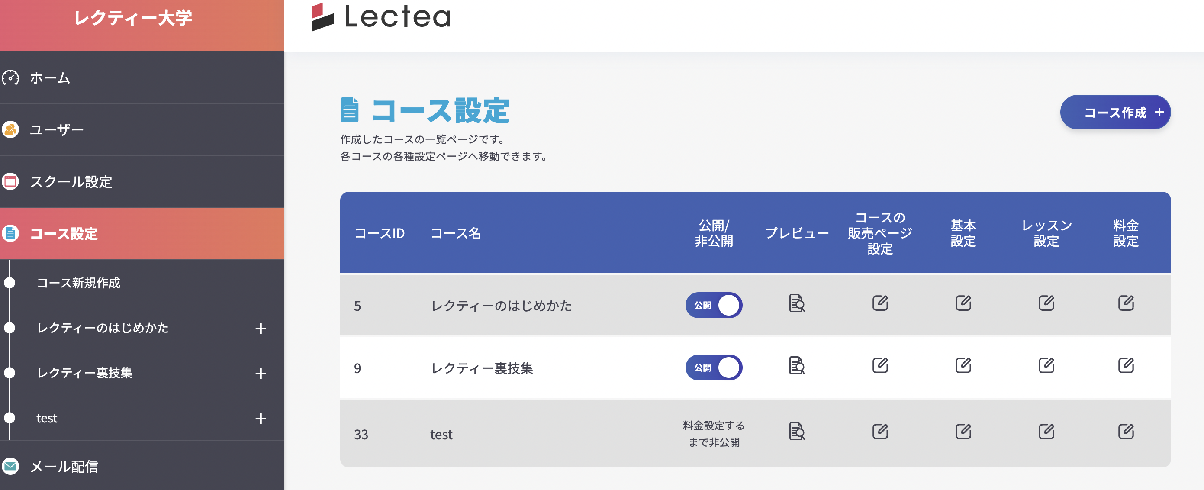Open スクール設定 menu item
This screenshot has height=490, width=1204.
(x=71, y=181)
